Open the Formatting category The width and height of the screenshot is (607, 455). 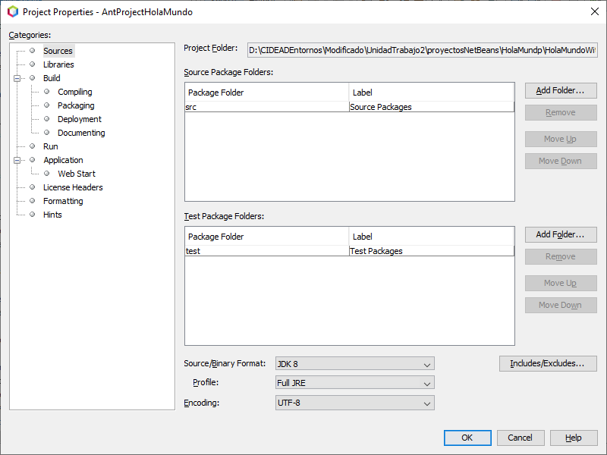63,201
